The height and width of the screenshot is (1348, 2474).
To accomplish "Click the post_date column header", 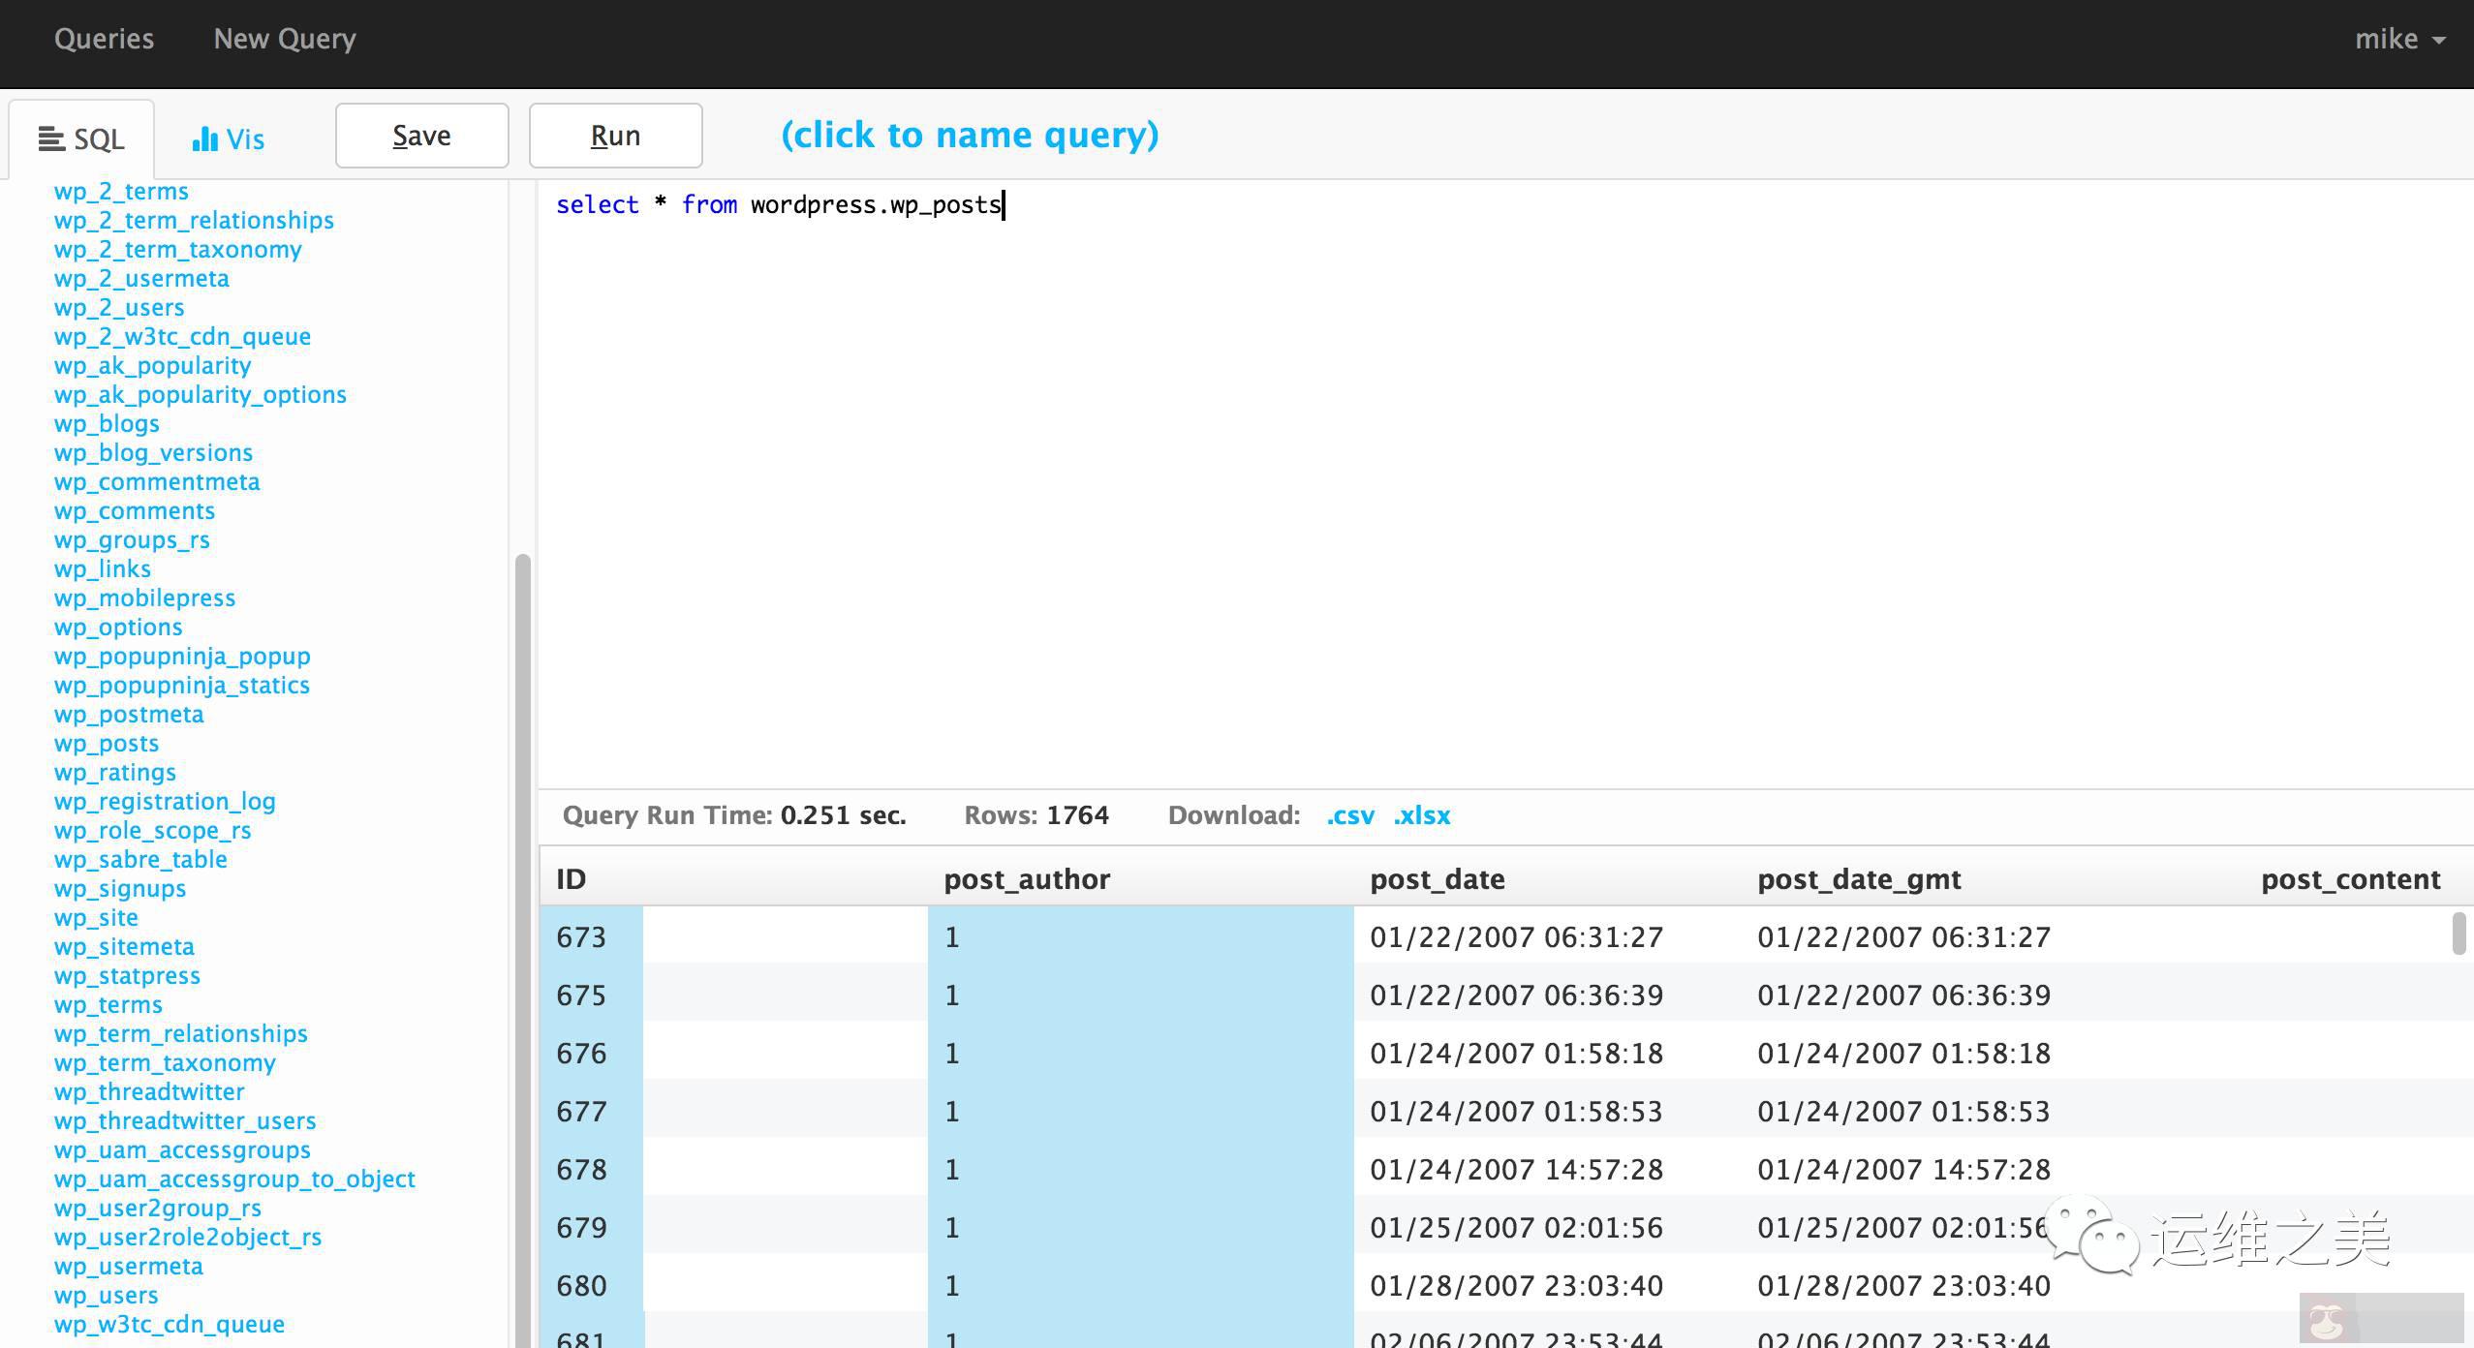I will click(1438, 879).
